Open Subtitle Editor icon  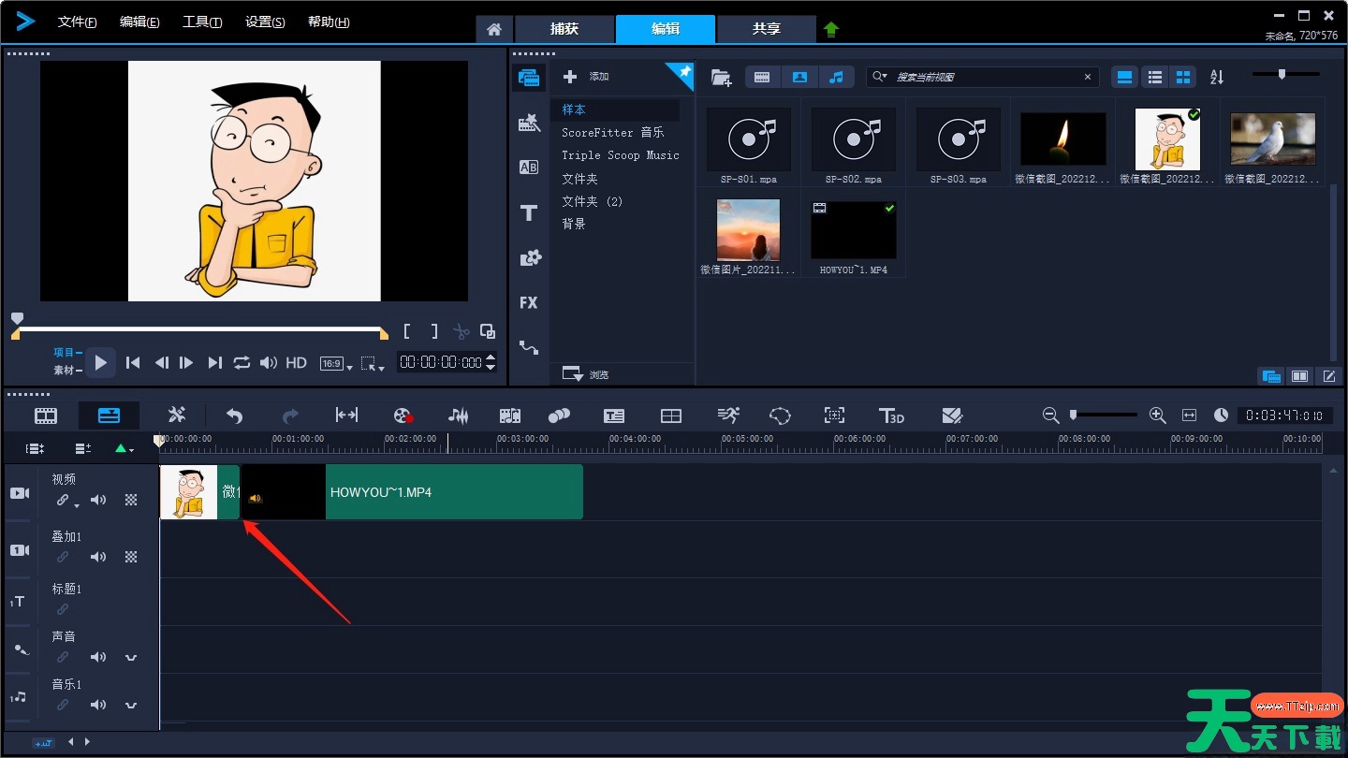click(x=614, y=415)
